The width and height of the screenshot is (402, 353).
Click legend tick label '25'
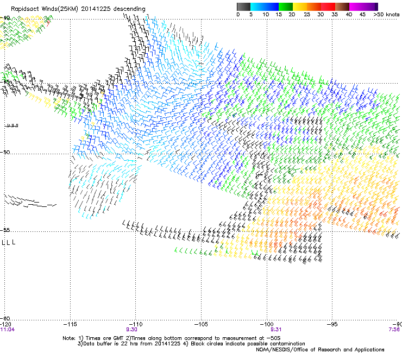tap(307, 15)
